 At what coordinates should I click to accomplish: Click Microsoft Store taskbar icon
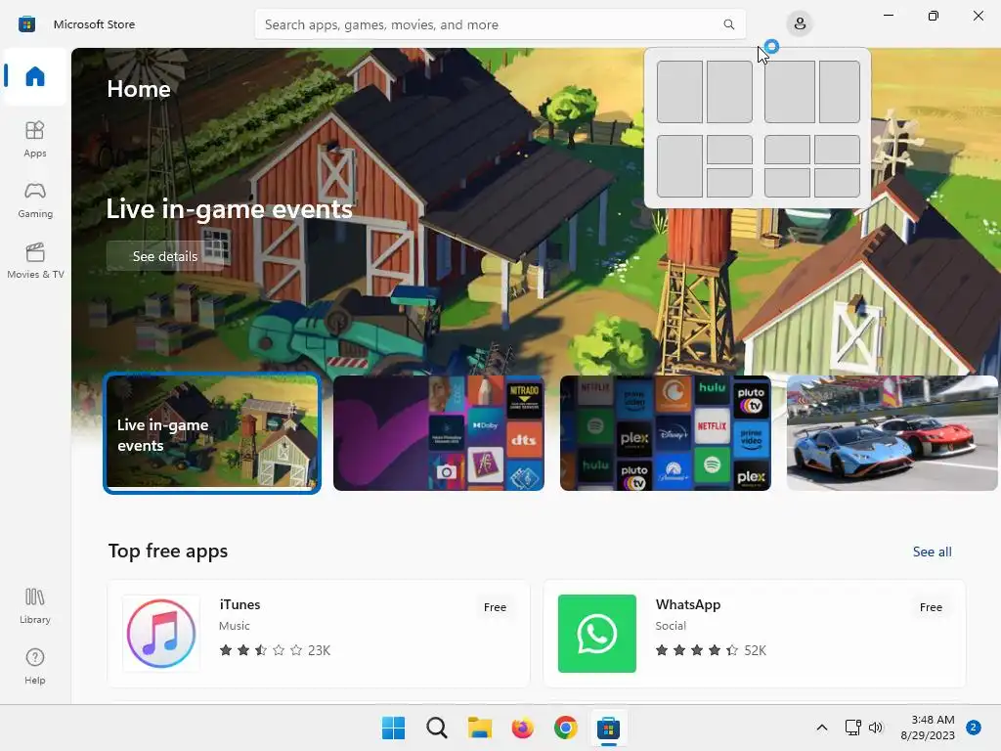pos(608,728)
